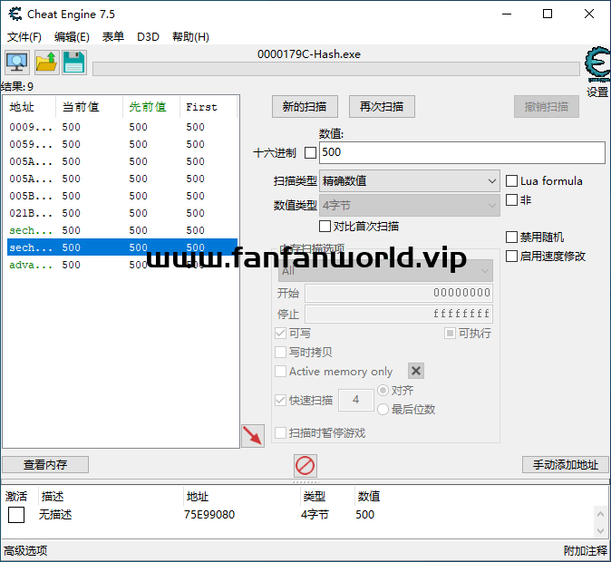Toggle the 可写 writable checkbox

tap(280, 334)
